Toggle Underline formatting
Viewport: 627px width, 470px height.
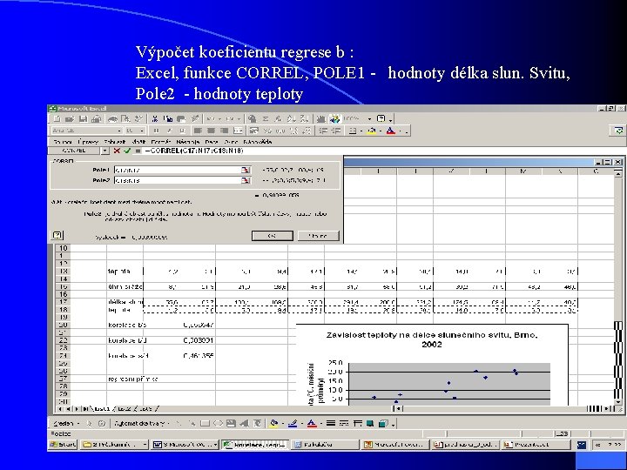[182, 131]
